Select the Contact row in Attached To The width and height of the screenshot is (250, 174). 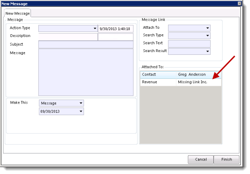pyautogui.click(x=181, y=74)
